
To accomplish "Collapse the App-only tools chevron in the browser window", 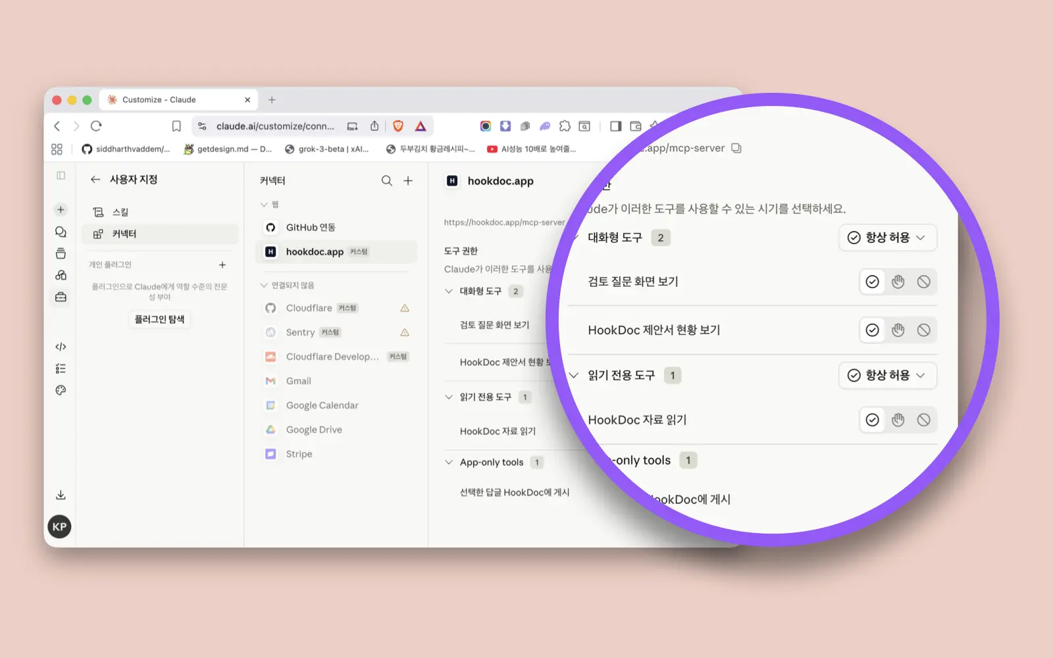I will pos(449,462).
